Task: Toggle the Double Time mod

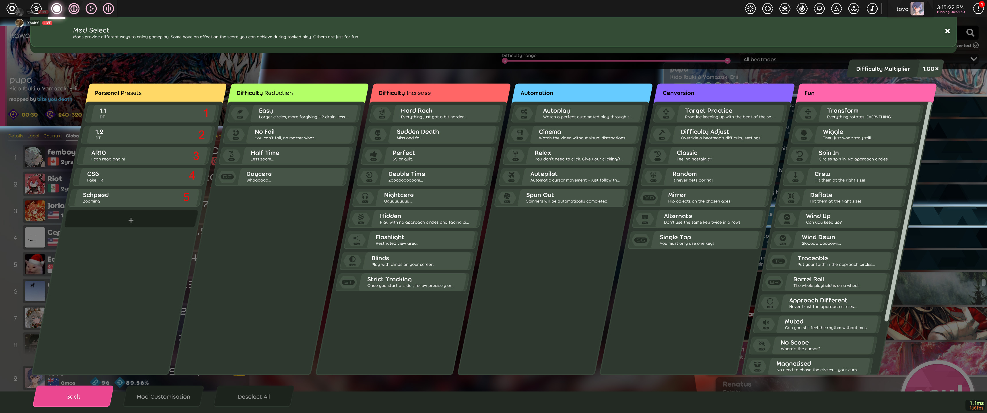Action: (x=421, y=176)
